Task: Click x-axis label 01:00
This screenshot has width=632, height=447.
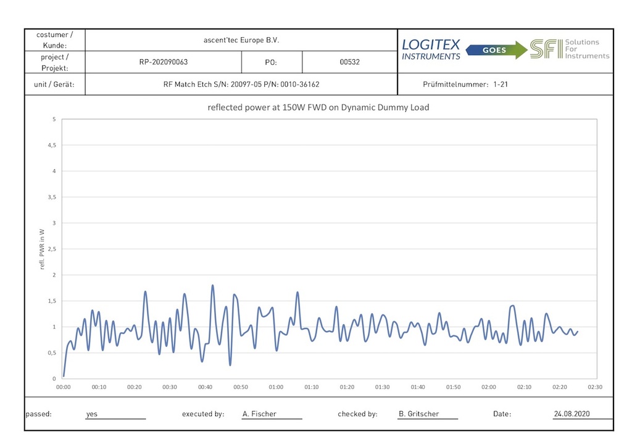Action: pos(276,387)
